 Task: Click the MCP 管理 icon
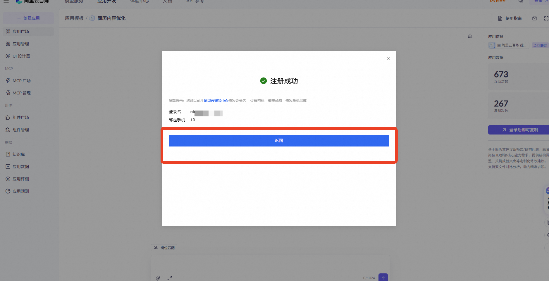(8, 93)
